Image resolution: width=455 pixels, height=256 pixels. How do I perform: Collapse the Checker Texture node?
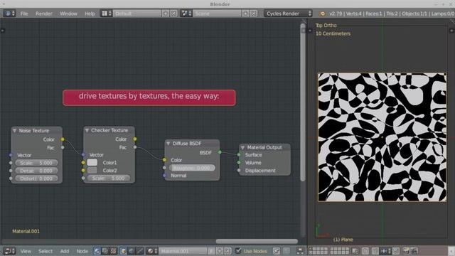[x=87, y=130]
